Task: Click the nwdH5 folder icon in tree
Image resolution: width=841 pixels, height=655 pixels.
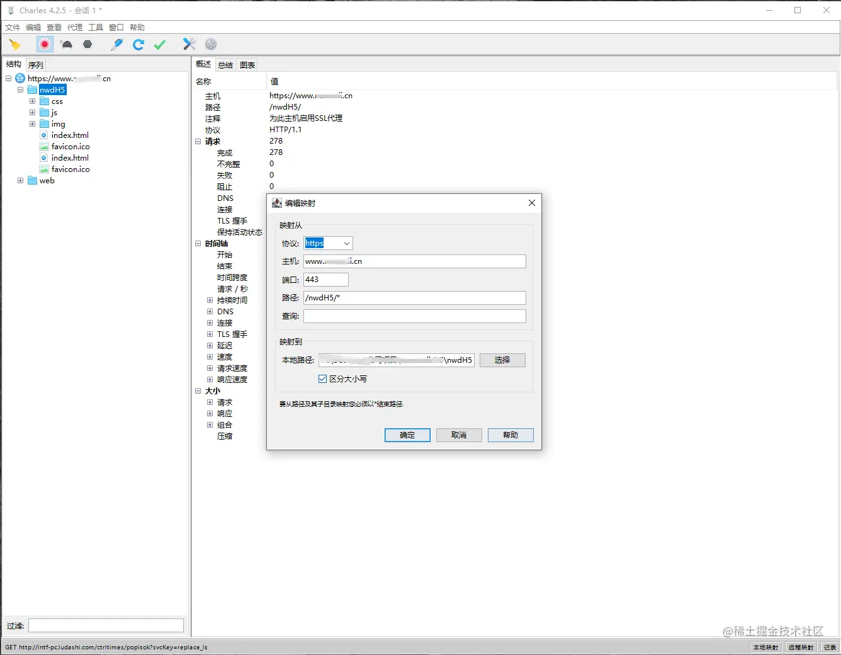Action: coord(32,89)
